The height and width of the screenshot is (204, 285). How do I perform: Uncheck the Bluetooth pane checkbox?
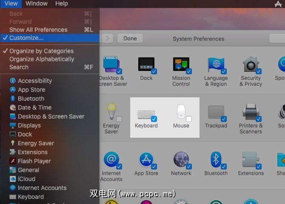click(224, 167)
